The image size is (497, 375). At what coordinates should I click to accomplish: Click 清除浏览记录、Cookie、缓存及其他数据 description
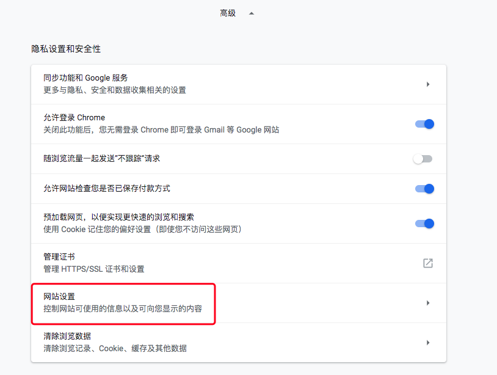115,348
